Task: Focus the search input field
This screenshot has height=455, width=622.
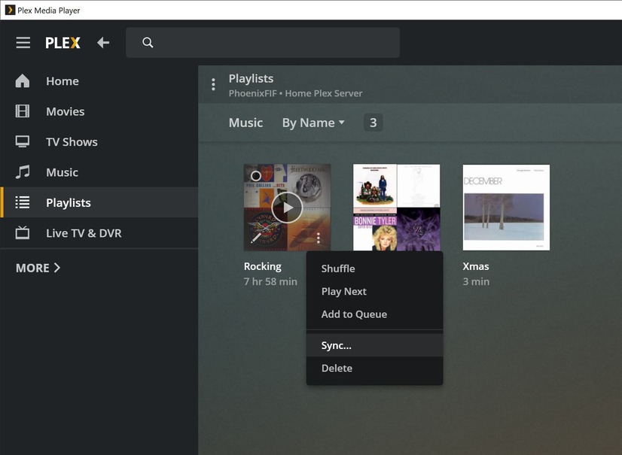Action: (x=263, y=42)
